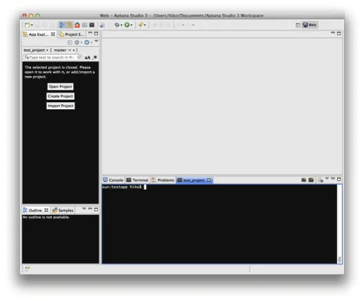Expand the test_project project dropdown
Viewport: 364px width, 301px height.
click(35, 50)
